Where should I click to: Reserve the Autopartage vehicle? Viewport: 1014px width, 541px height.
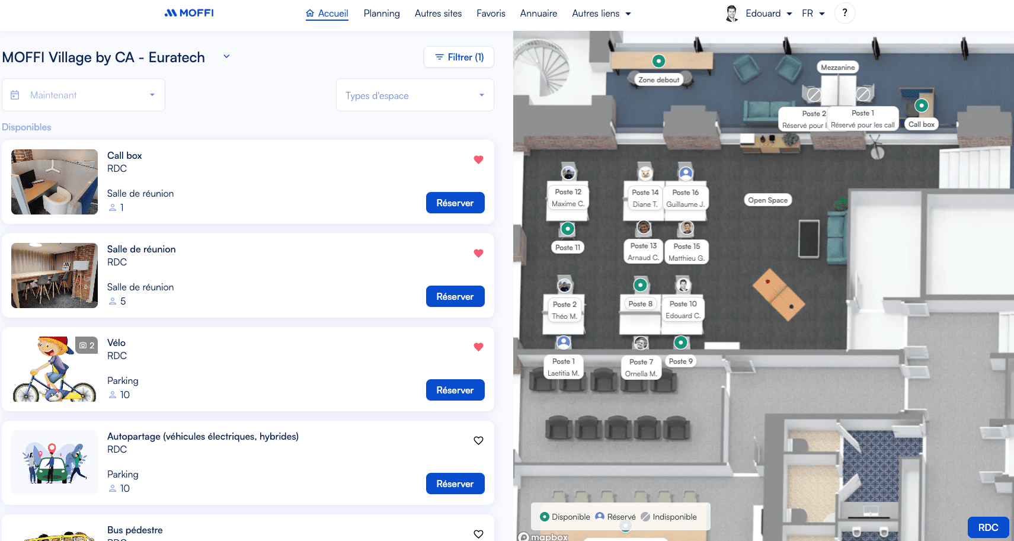point(455,484)
